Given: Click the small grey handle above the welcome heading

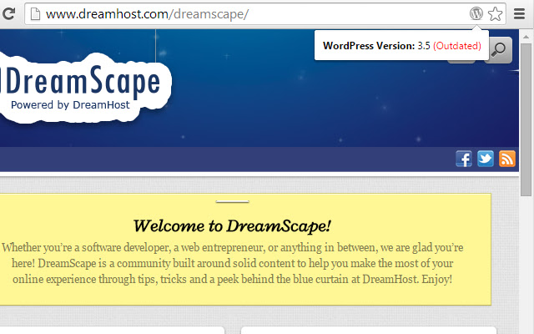Looking at the screenshot, I should point(232,202).
